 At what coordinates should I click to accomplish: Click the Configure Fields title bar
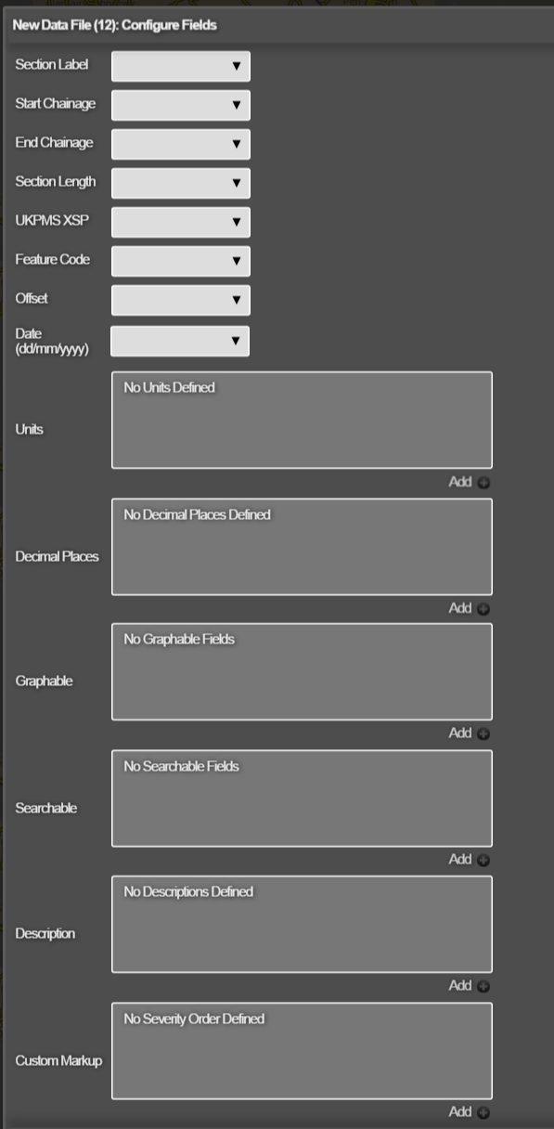tap(277, 25)
